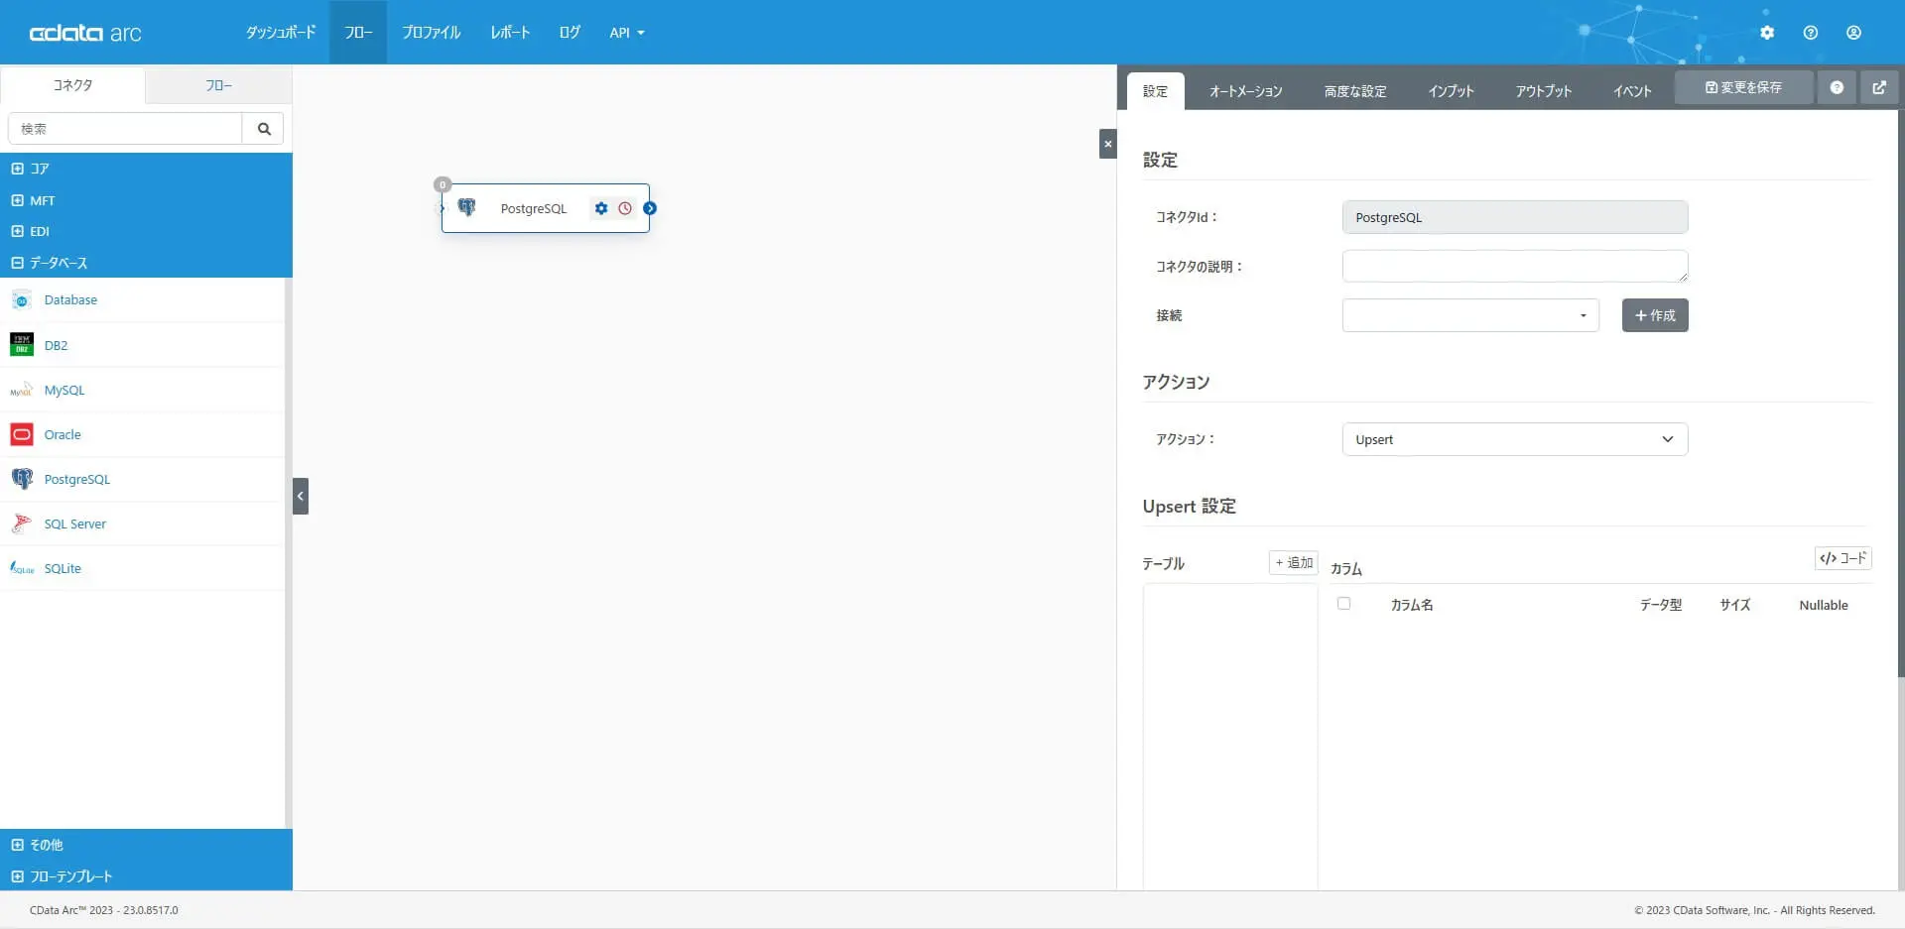Expand the フローテンプレート category

17,876
